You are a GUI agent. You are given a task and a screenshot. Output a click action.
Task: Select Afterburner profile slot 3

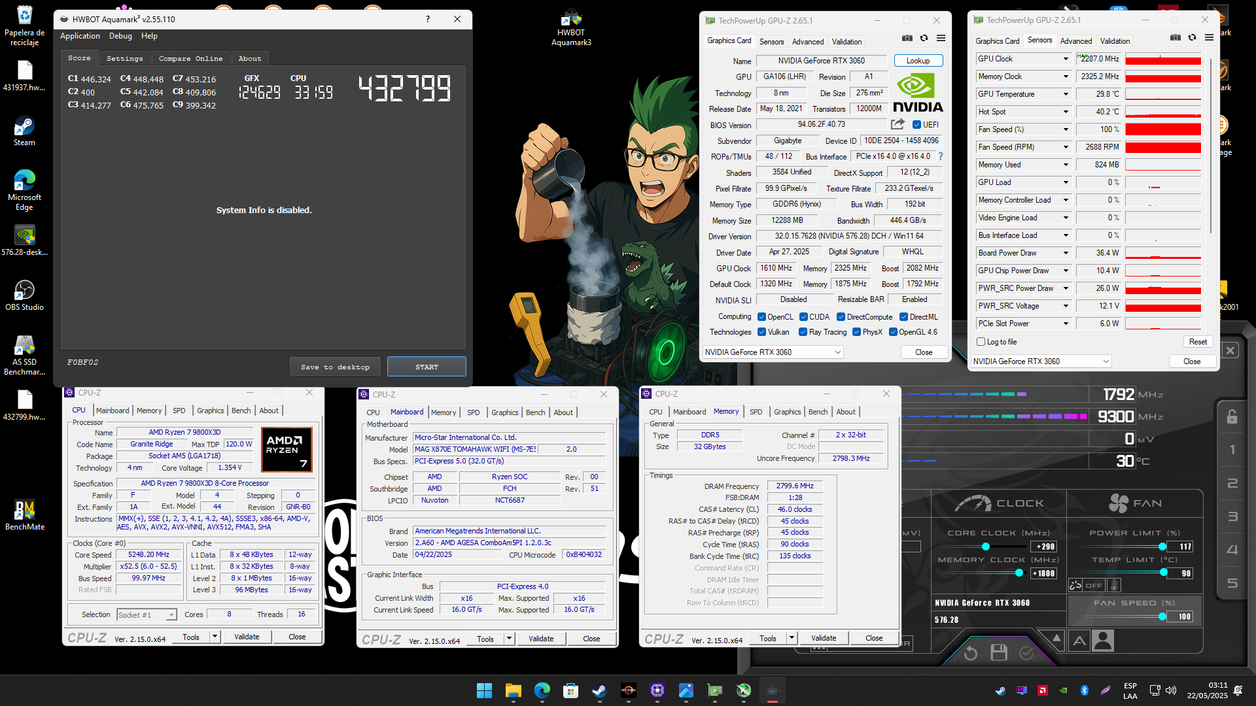point(1232,516)
